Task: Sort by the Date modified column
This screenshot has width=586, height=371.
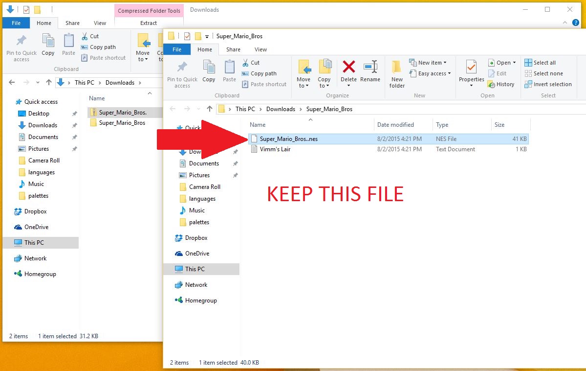Action: (395, 125)
